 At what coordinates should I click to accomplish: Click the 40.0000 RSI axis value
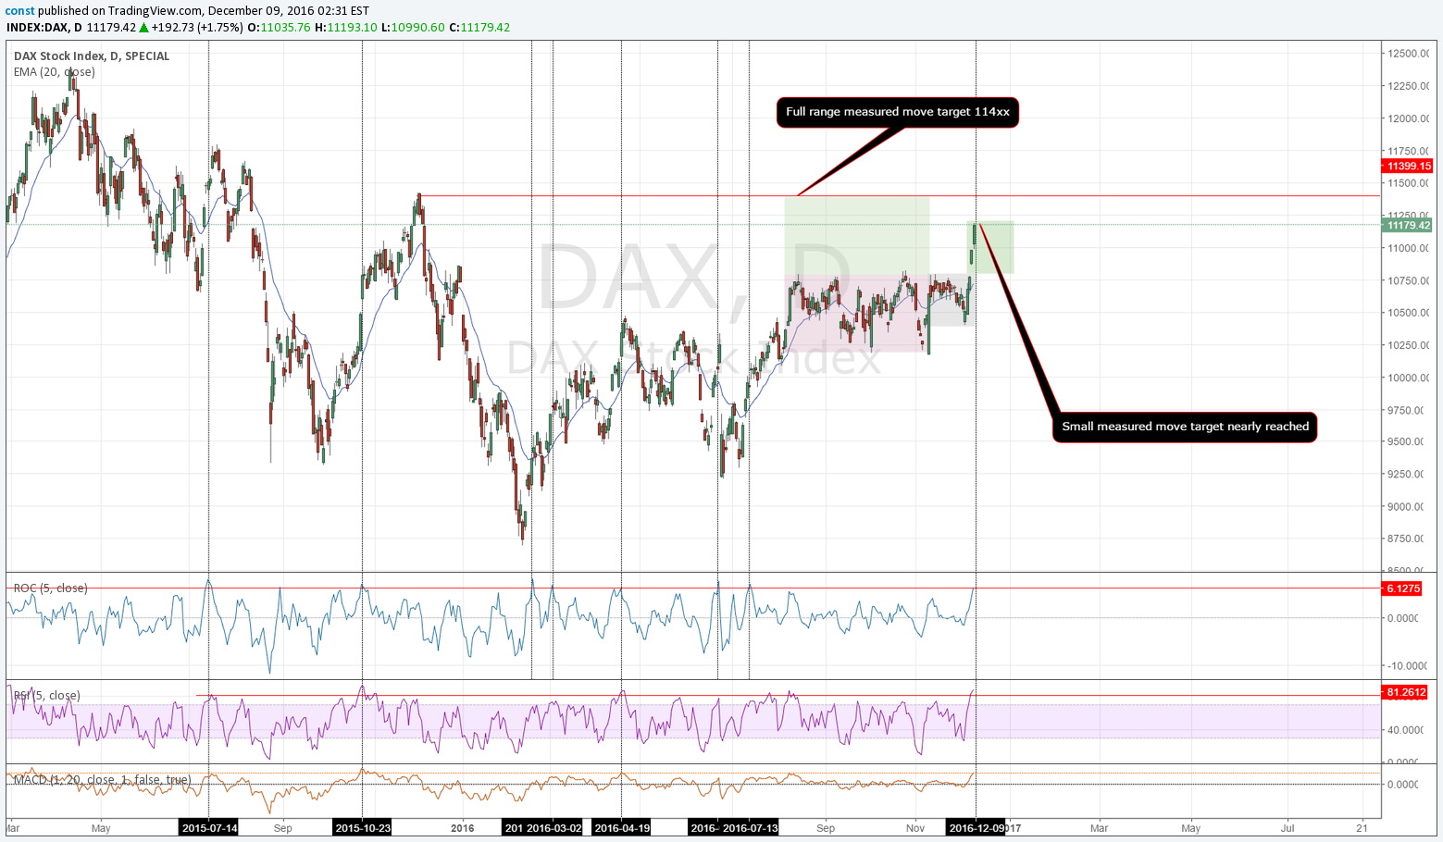[1405, 730]
